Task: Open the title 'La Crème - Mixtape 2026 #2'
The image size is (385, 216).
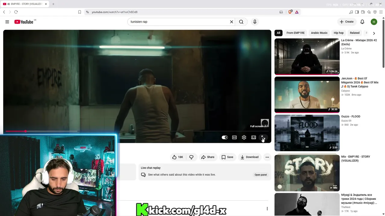Action: pos(359,42)
